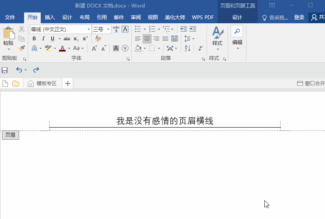Click the Undo arrow

point(19,70)
